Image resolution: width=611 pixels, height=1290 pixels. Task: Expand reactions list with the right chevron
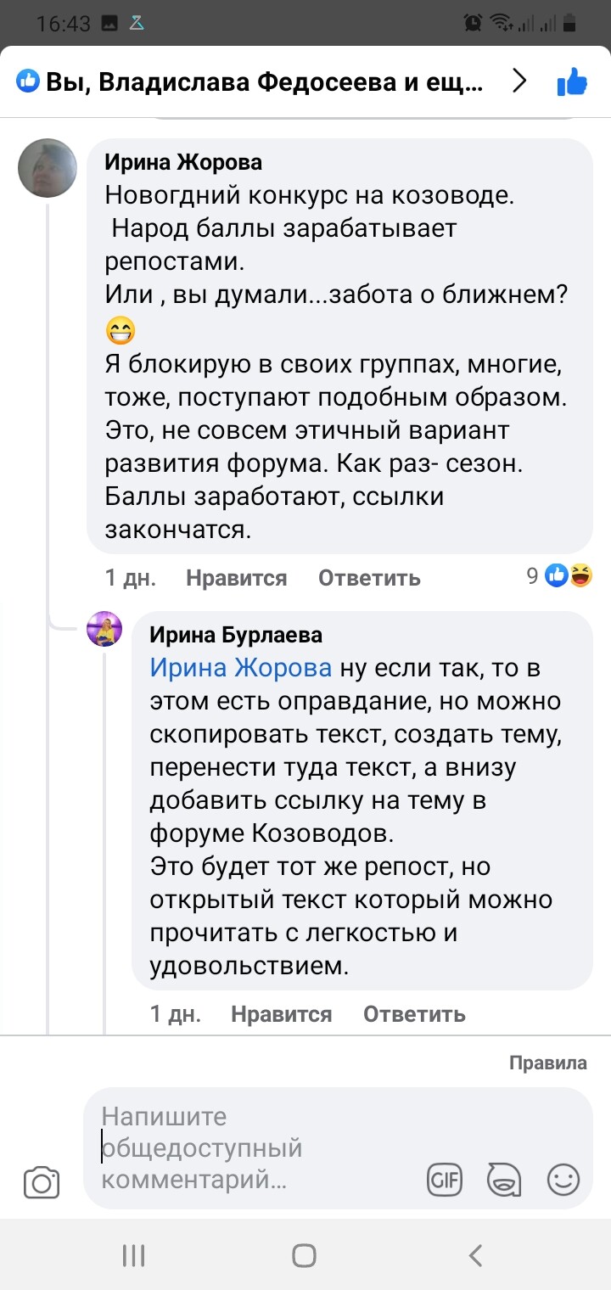click(519, 81)
